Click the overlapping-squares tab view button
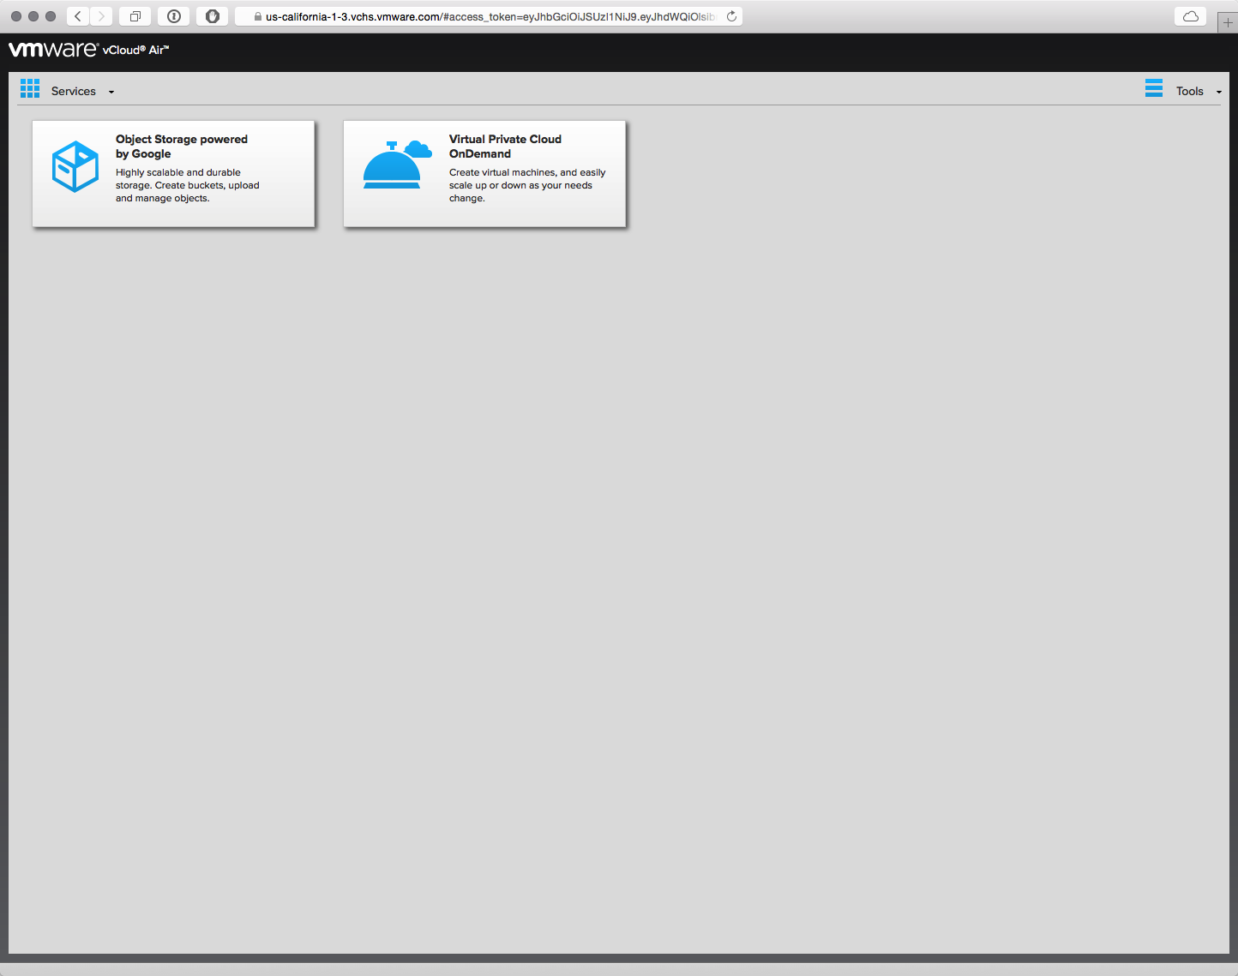This screenshot has height=976, width=1238. (135, 16)
